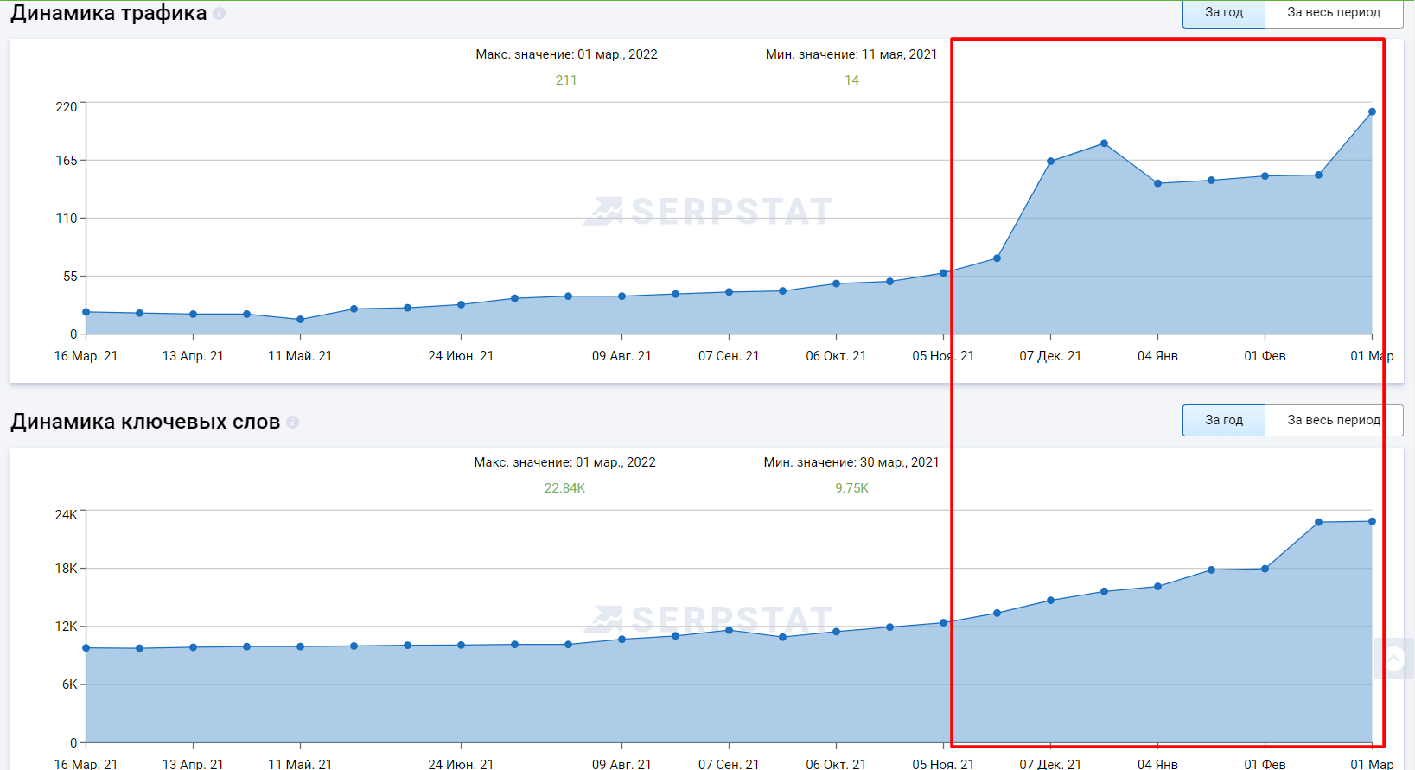Click text Макс. значение: 01 мар., 2022 in traffic chart
Viewport: 1415px width, 770px height.
[x=566, y=54]
